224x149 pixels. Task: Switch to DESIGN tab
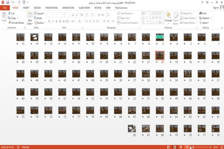(x=37, y=8)
